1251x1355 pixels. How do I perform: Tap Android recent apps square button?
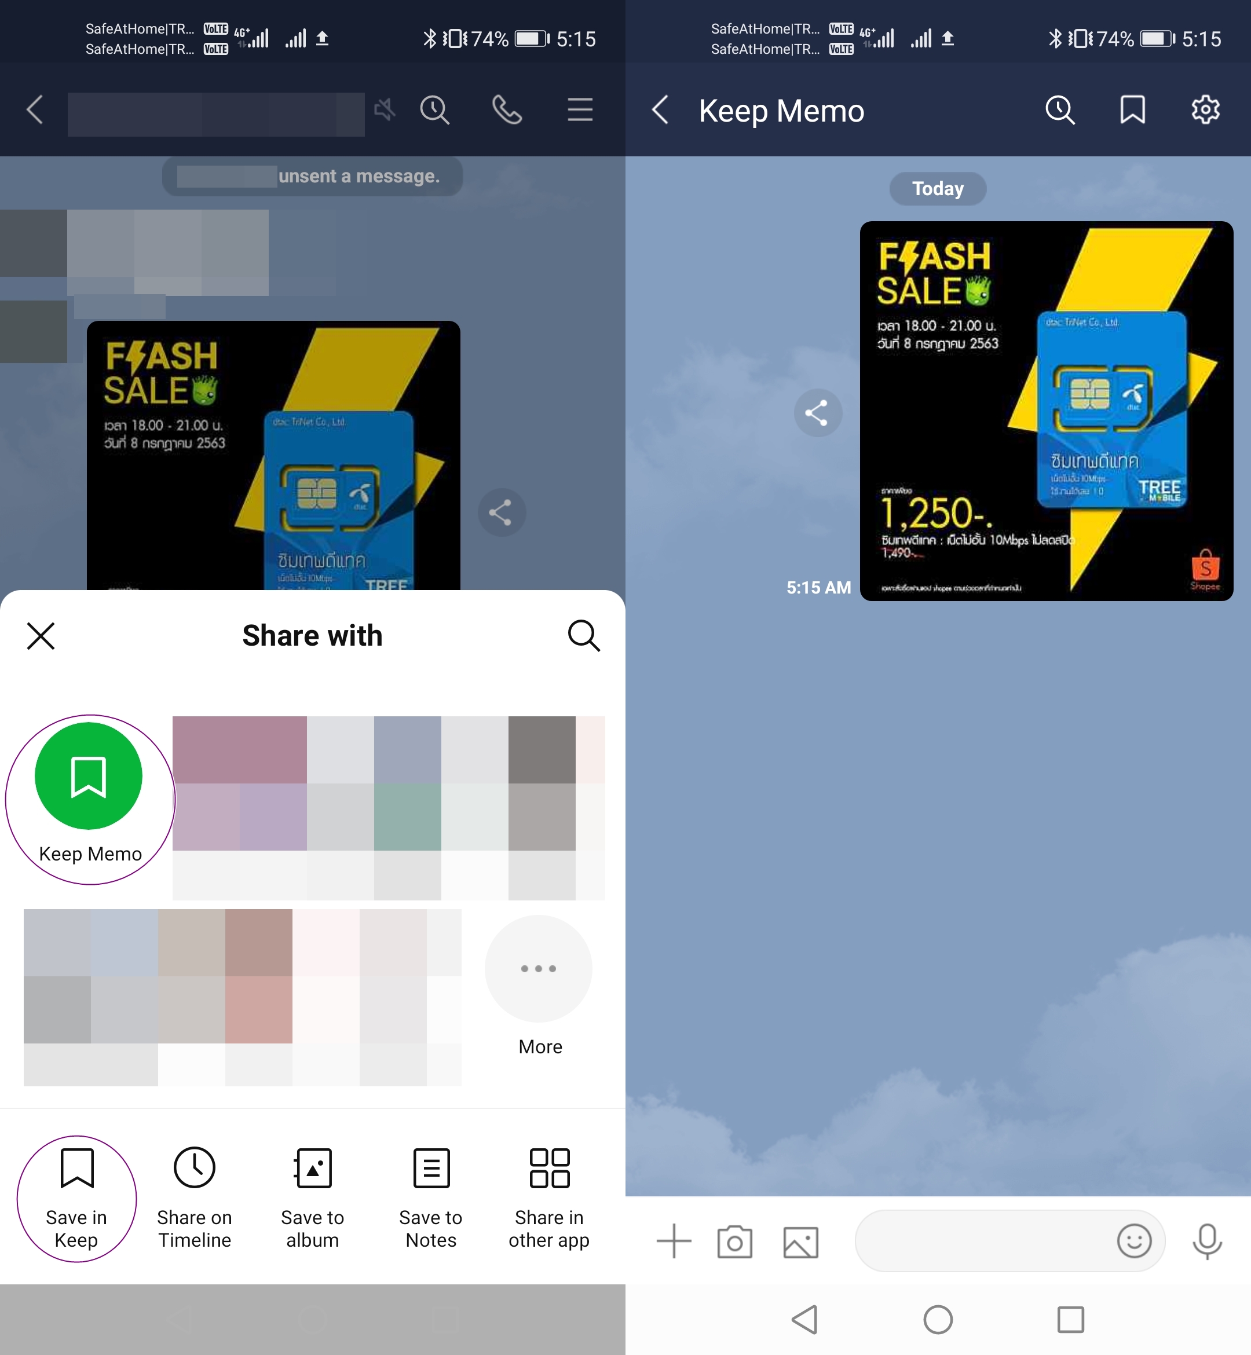(1070, 1319)
